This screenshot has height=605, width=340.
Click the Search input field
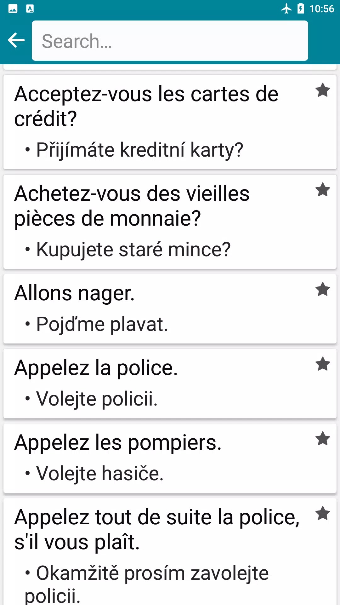tap(170, 41)
